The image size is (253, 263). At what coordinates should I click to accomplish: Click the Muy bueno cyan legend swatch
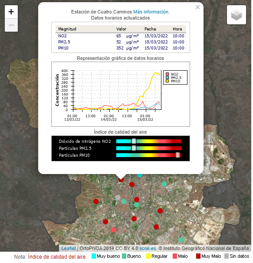tap(94, 256)
